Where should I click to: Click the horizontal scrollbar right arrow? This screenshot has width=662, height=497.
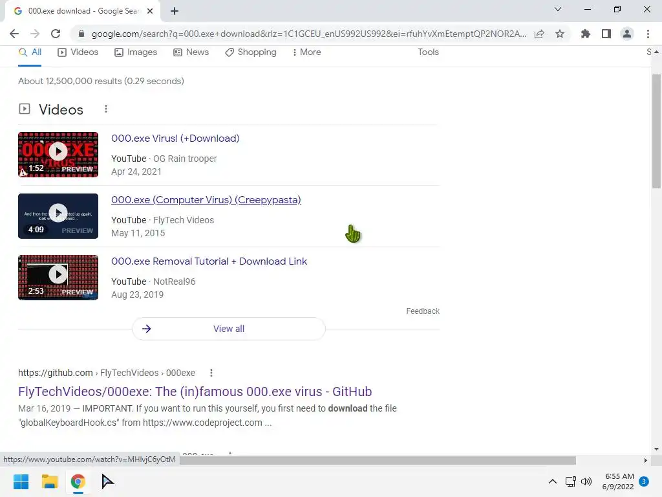click(x=645, y=460)
